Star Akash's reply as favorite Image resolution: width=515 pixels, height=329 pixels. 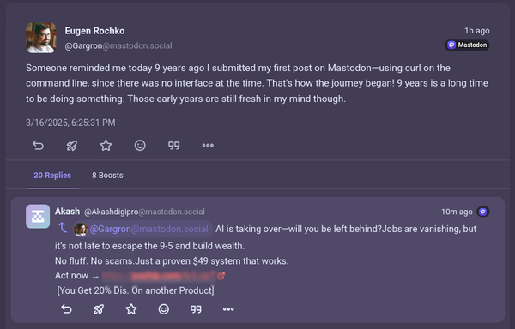point(131,309)
